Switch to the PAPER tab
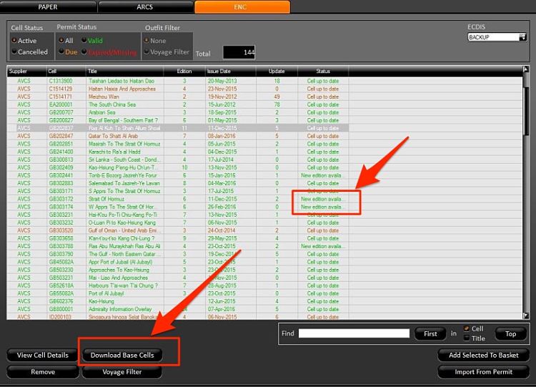This screenshot has height=387, width=536. 48,7
